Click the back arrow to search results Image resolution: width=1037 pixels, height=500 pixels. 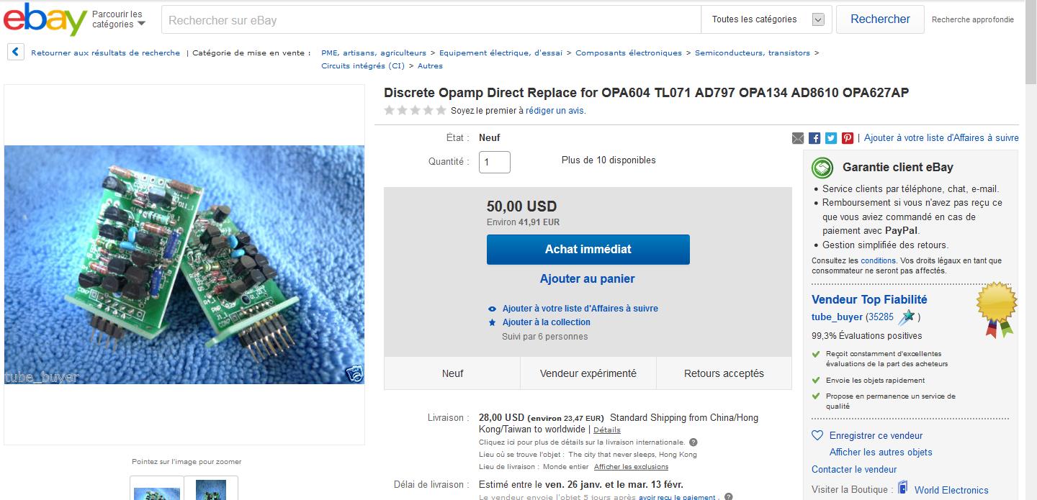[16, 53]
